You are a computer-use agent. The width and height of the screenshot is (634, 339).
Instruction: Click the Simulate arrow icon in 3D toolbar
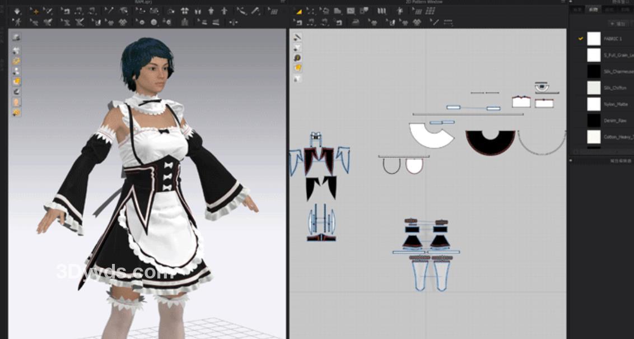point(17,11)
